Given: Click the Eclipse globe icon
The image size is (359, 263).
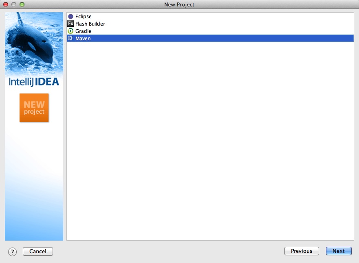Looking at the screenshot, I should click(x=70, y=17).
